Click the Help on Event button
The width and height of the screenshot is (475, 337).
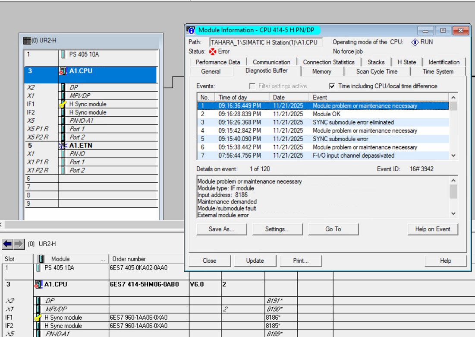point(432,229)
